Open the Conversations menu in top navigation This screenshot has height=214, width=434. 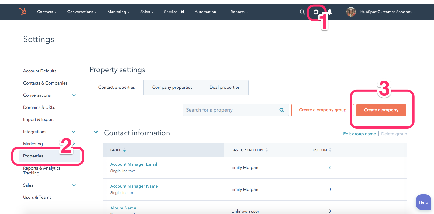click(82, 12)
